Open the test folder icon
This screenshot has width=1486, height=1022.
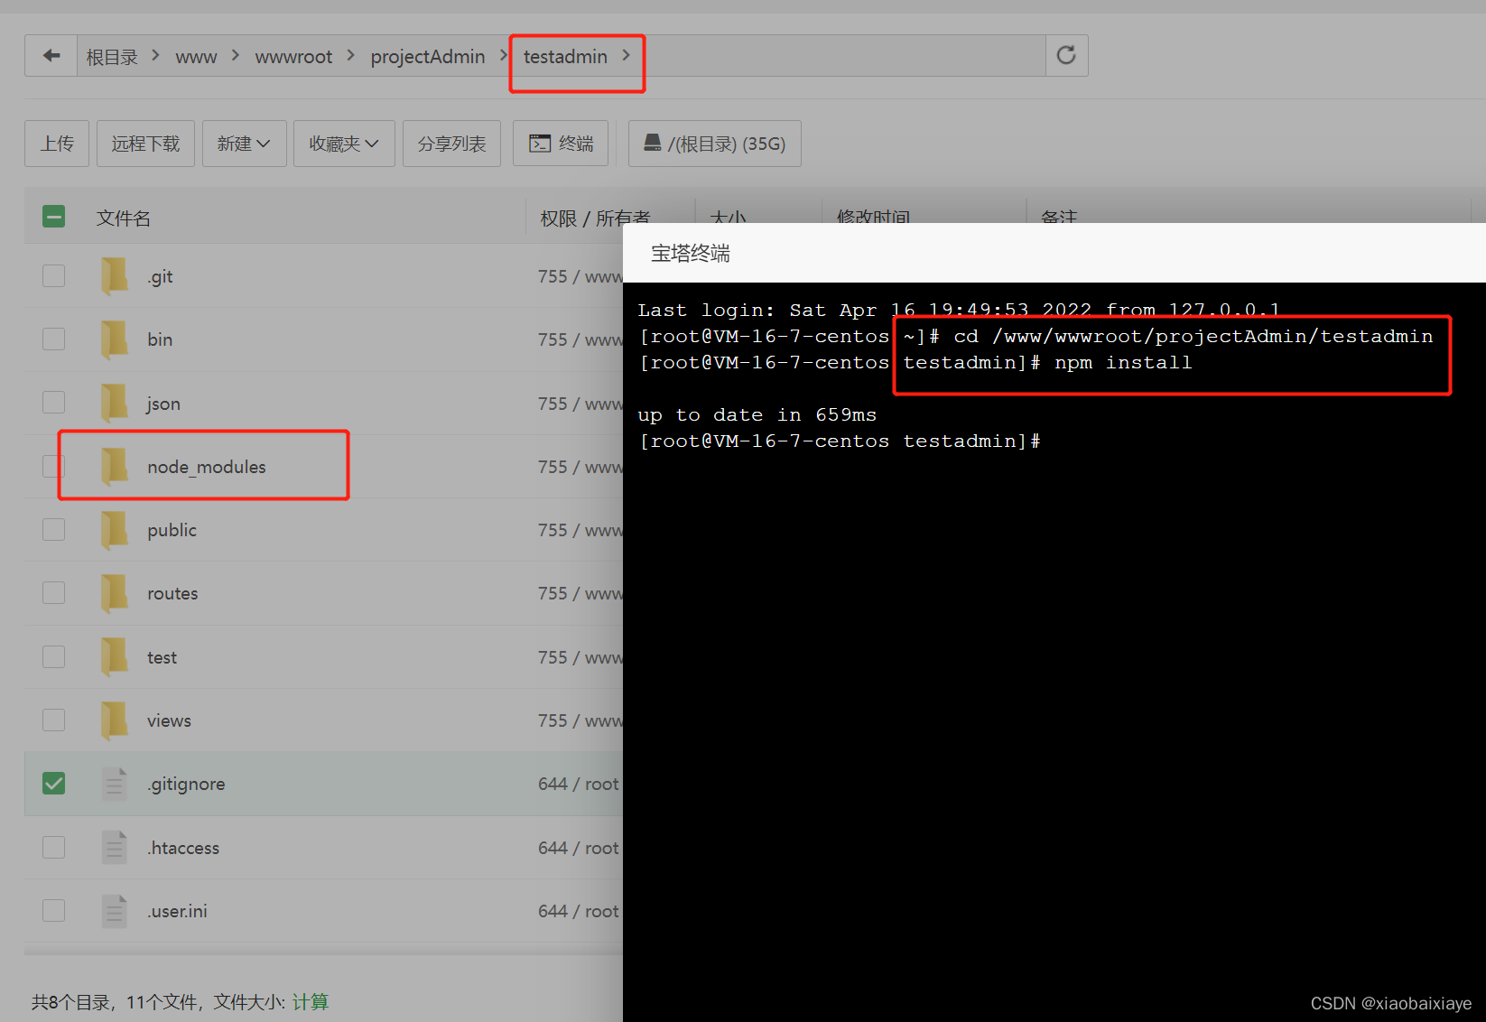(x=115, y=657)
